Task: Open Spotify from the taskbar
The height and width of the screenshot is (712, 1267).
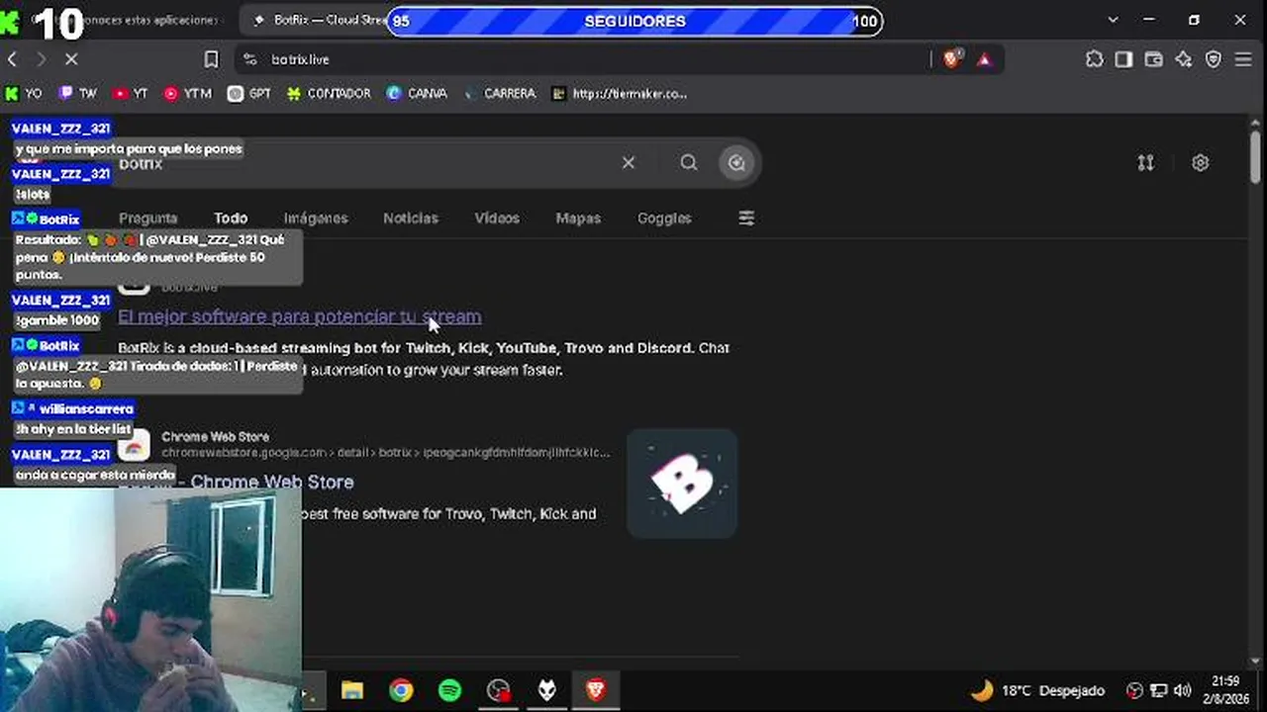Action: pos(449,690)
